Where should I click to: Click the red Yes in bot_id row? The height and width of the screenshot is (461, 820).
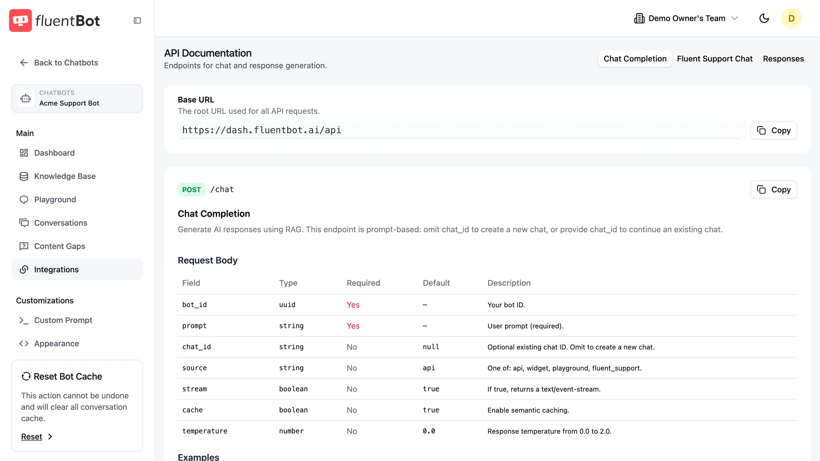[x=353, y=305]
